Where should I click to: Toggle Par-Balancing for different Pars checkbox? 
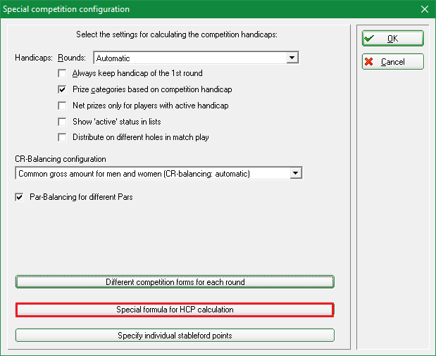(19, 197)
